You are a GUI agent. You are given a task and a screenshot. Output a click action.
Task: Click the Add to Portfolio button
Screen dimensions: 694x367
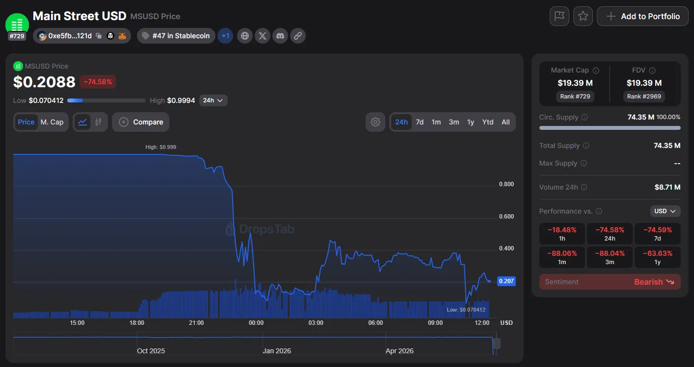pos(643,16)
